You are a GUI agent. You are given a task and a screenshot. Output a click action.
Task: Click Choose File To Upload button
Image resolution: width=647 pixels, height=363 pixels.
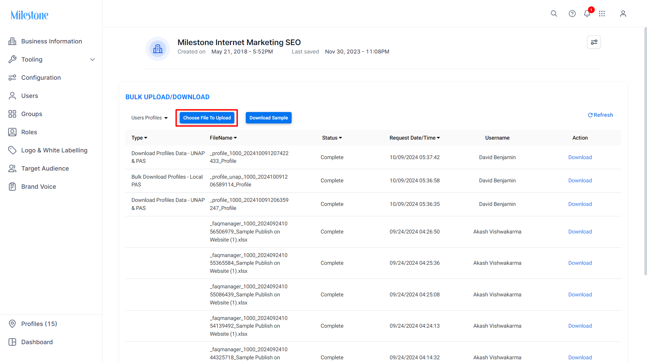pyautogui.click(x=207, y=118)
